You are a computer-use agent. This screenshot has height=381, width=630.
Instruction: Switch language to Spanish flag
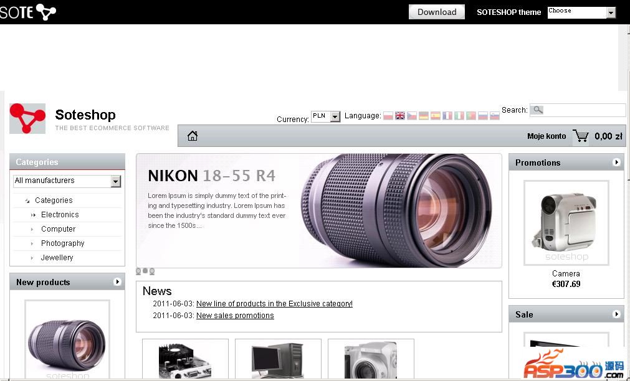[436, 116]
